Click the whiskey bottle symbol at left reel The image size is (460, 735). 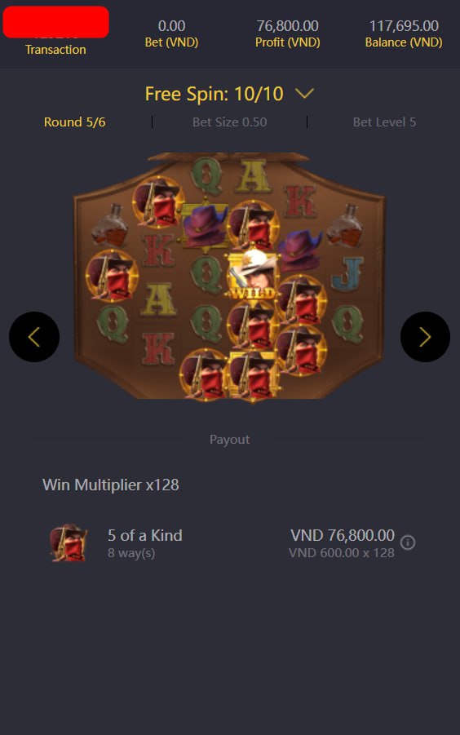pyautogui.click(x=110, y=226)
